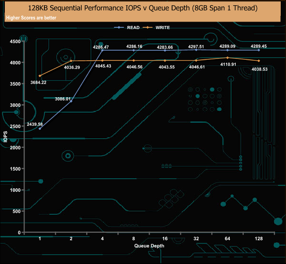Click the WRITE data point at queue depth 128
The image size is (286, 264).
[x=259, y=61]
